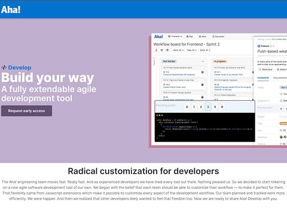The height and width of the screenshot is (215, 287).
Task: Open the Tags filter dropdown
Action: pyautogui.click(x=191, y=50)
